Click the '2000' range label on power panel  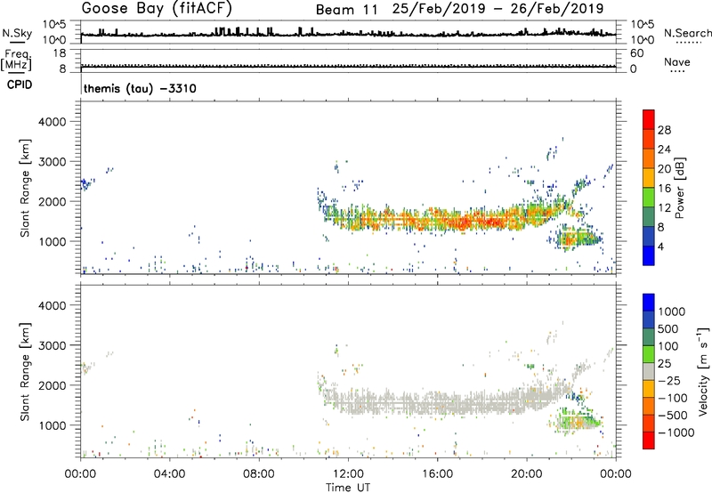tap(53, 201)
